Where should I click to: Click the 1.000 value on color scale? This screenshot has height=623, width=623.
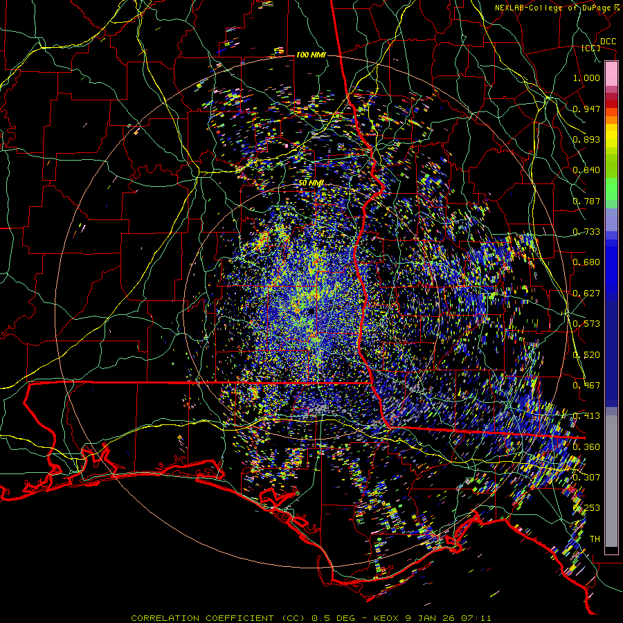coord(586,78)
